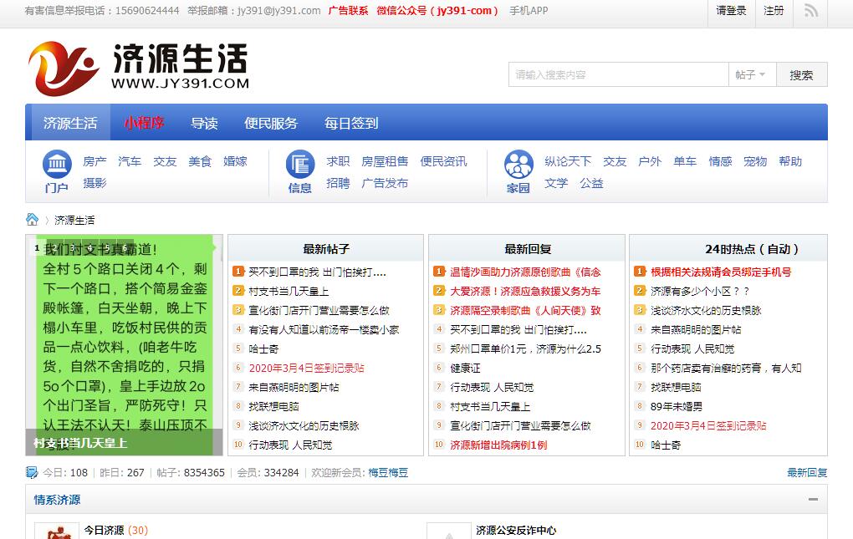The height and width of the screenshot is (539, 853).
Task: Open the 房屋租售 category link
Action: coord(385,161)
